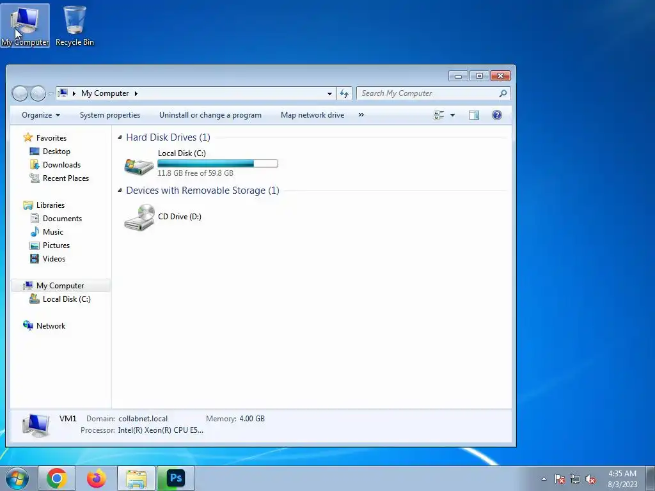Expand the arrow after My Computer in address bar

pyautogui.click(x=136, y=93)
